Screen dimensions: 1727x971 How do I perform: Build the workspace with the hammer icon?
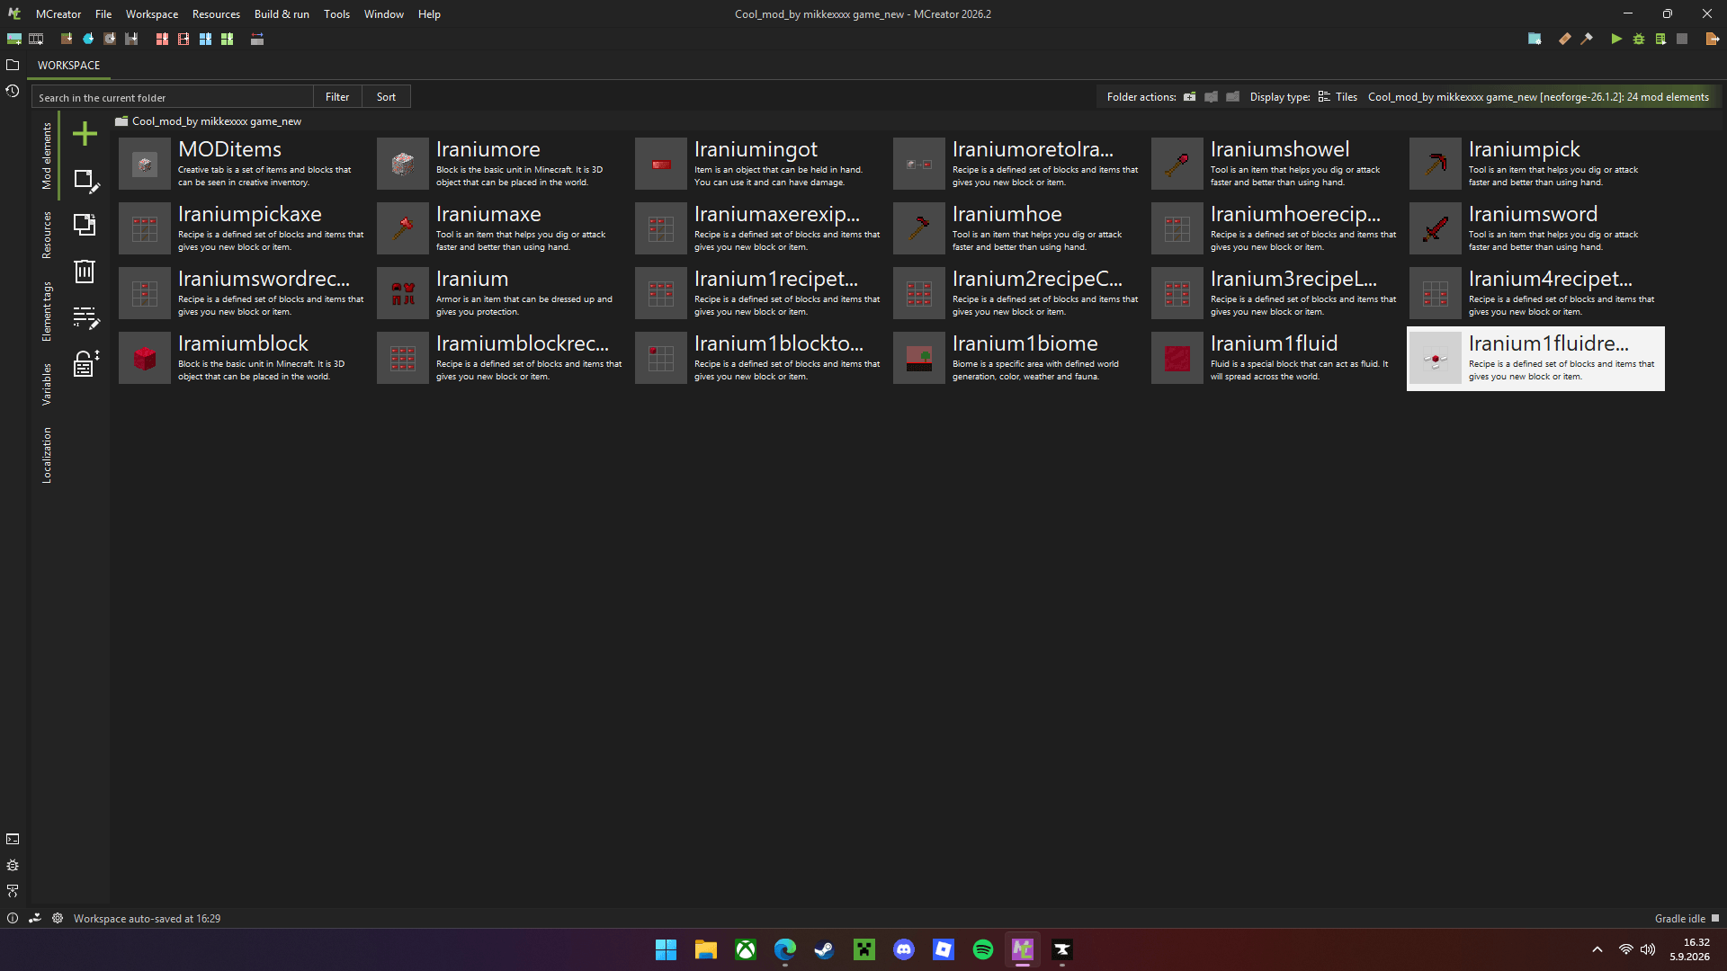(1587, 39)
